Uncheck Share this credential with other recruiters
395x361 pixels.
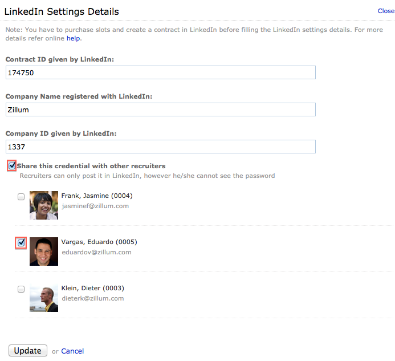click(11, 166)
